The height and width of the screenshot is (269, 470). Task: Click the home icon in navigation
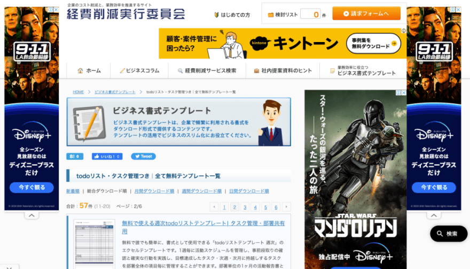click(80, 70)
